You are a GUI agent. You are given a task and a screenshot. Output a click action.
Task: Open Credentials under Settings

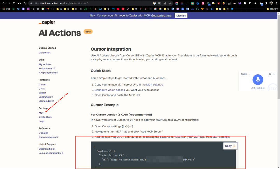pyautogui.click(x=45, y=117)
